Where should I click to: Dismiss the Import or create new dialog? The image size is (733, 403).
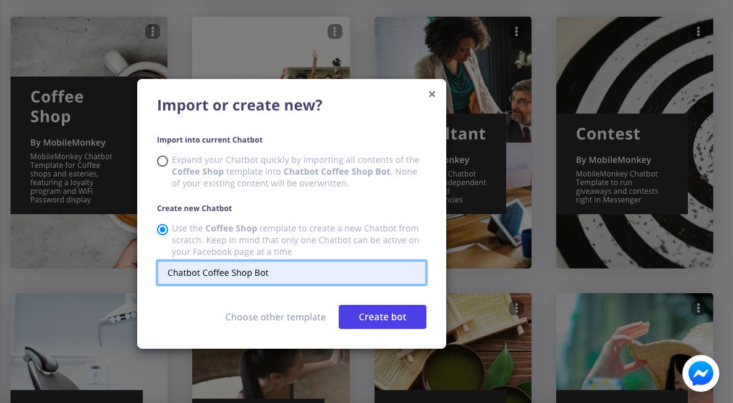tap(432, 94)
